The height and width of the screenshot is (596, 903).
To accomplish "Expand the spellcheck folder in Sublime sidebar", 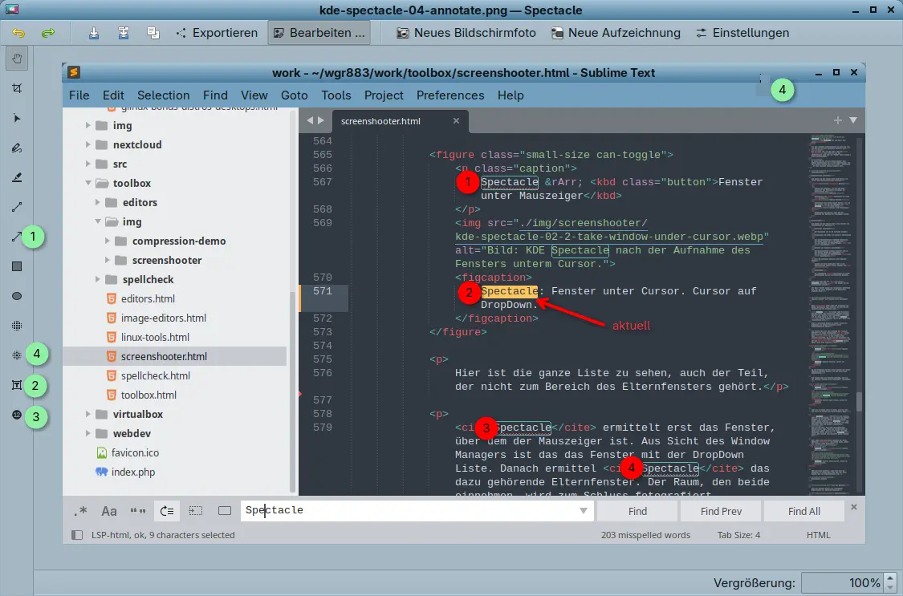I will (97, 280).
